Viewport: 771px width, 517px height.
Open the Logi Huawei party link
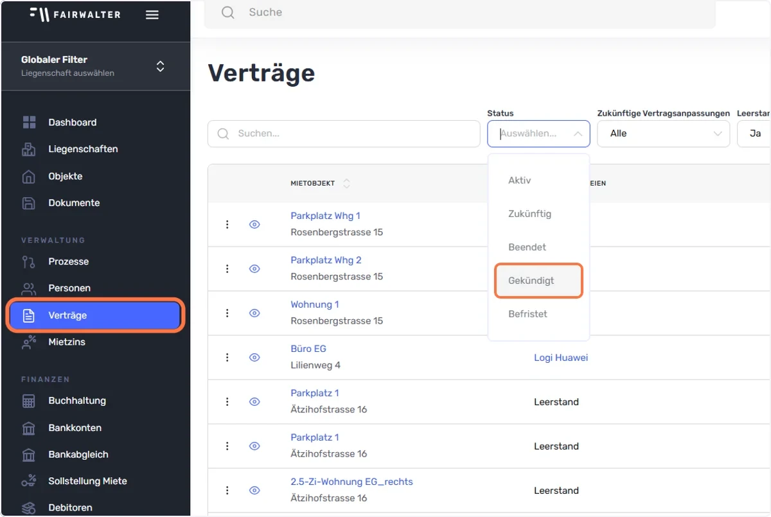coord(561,358)
